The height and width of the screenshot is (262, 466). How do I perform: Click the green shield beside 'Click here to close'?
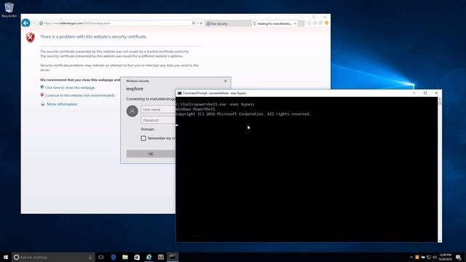(x=42, y=87)
